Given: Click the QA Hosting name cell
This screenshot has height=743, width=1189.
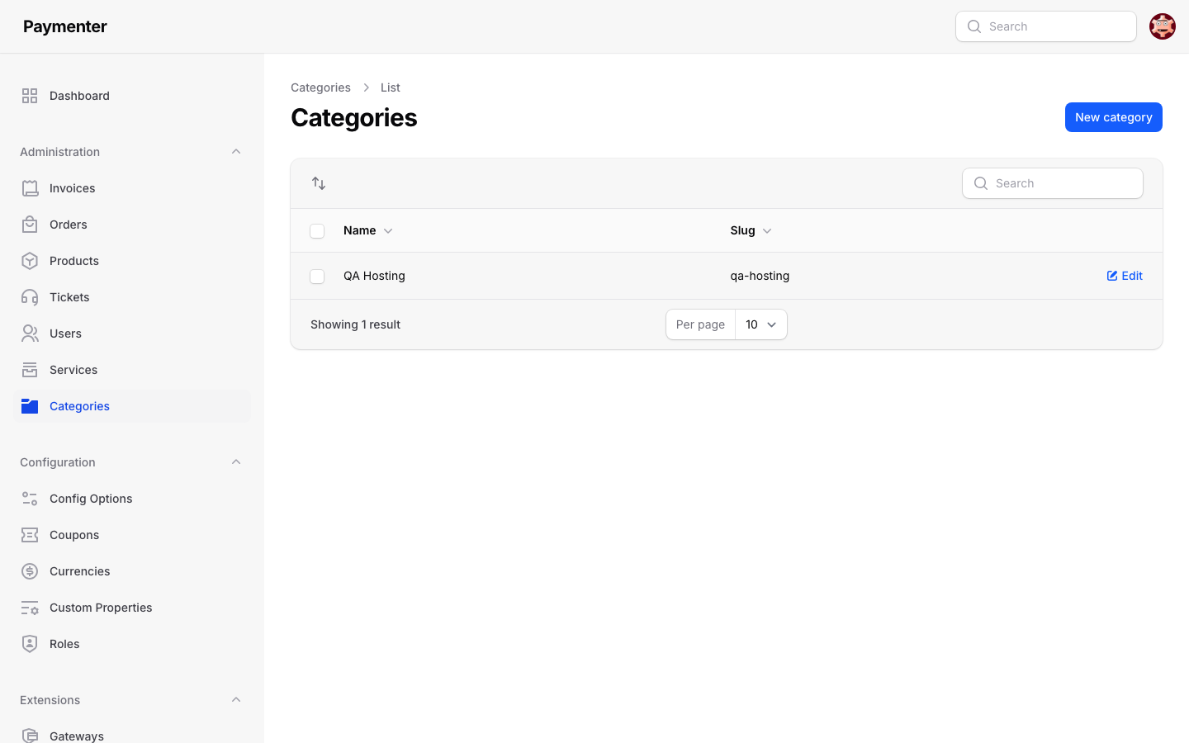Looking at the screenshot, I should point(374,276).
